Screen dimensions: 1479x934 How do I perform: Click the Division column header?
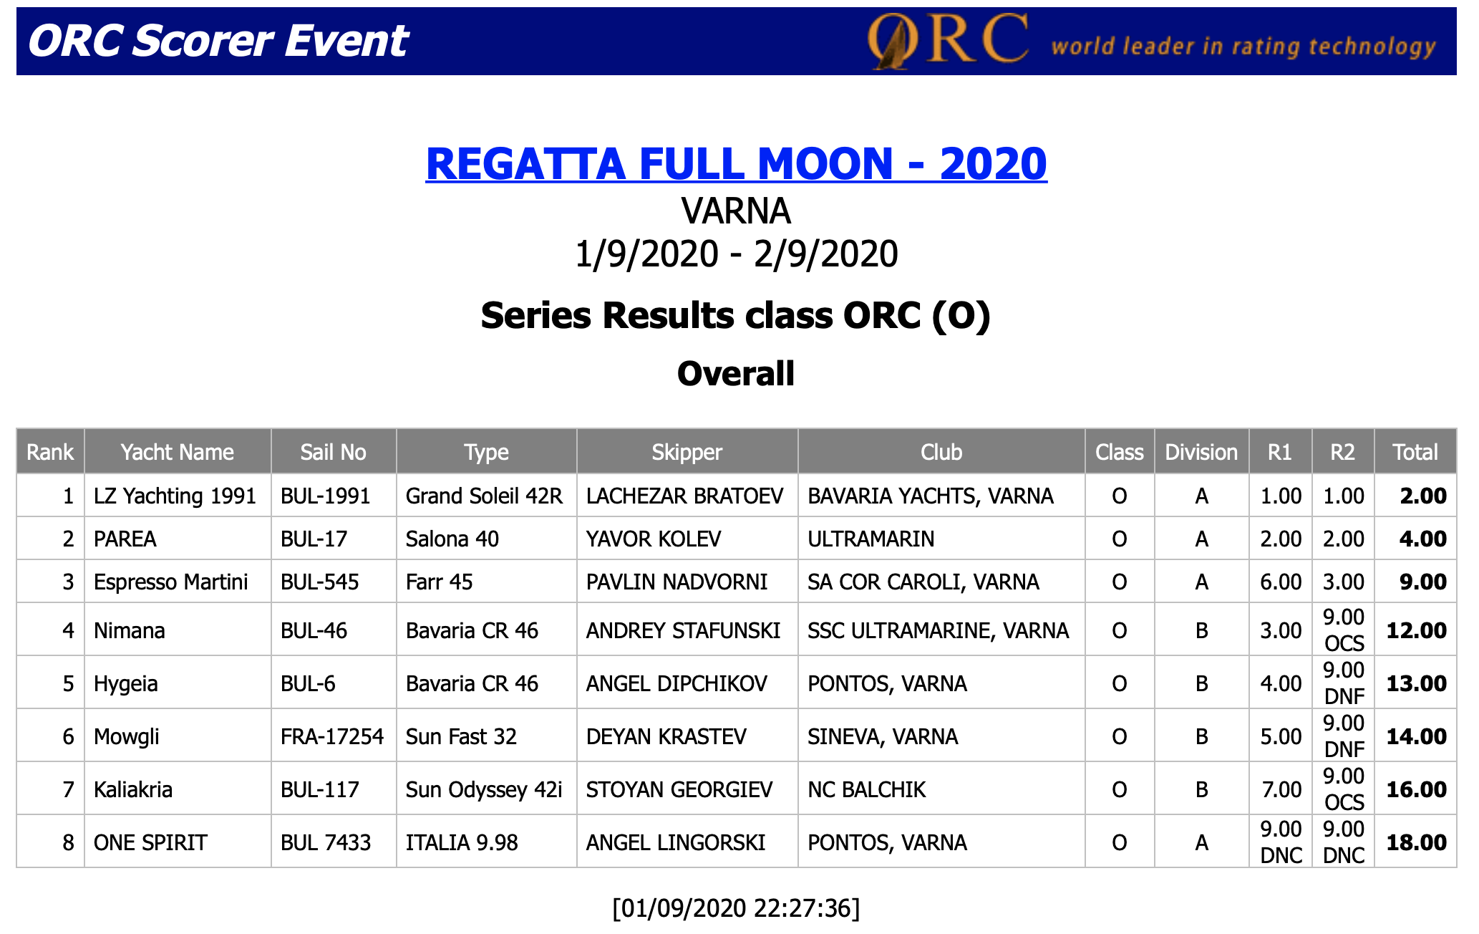click(1202, 452)
